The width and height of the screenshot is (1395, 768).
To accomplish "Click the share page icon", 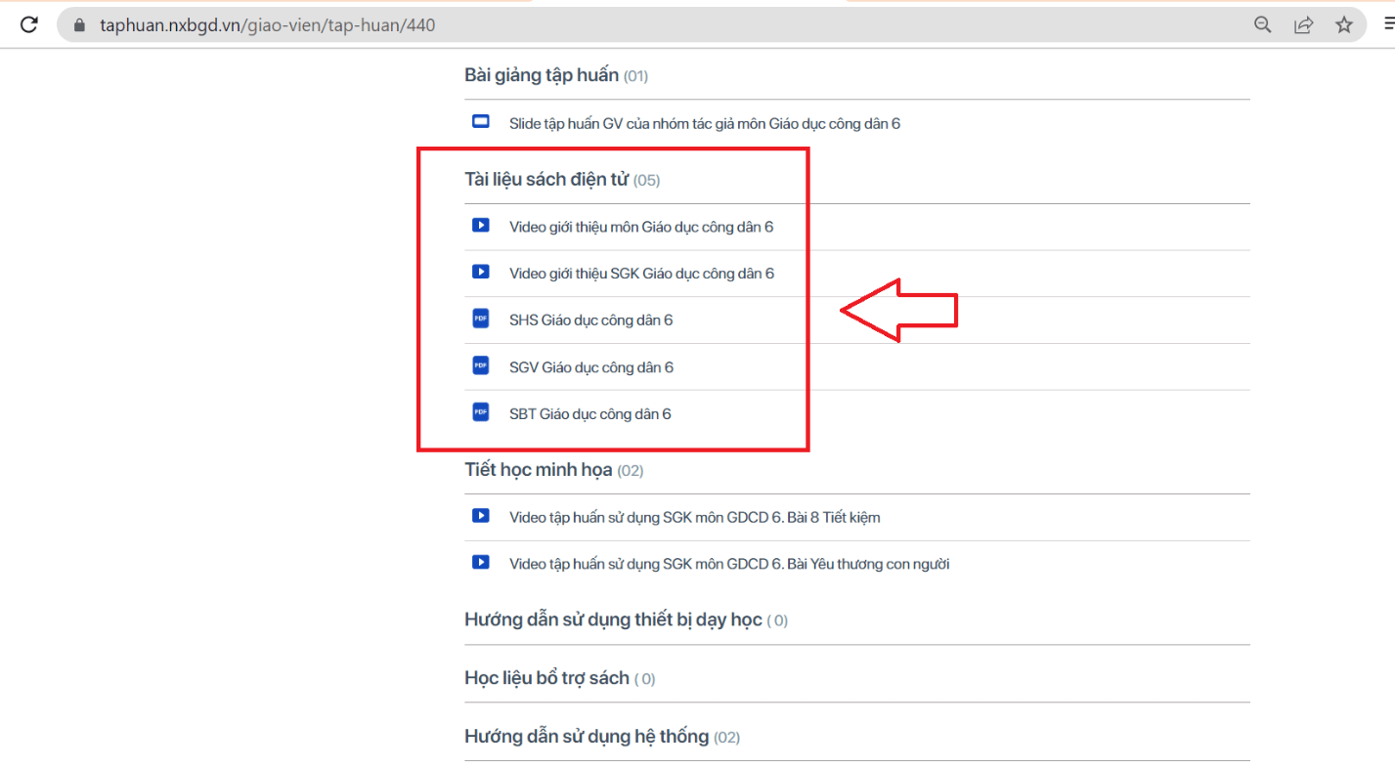I will pos(1304,25).
